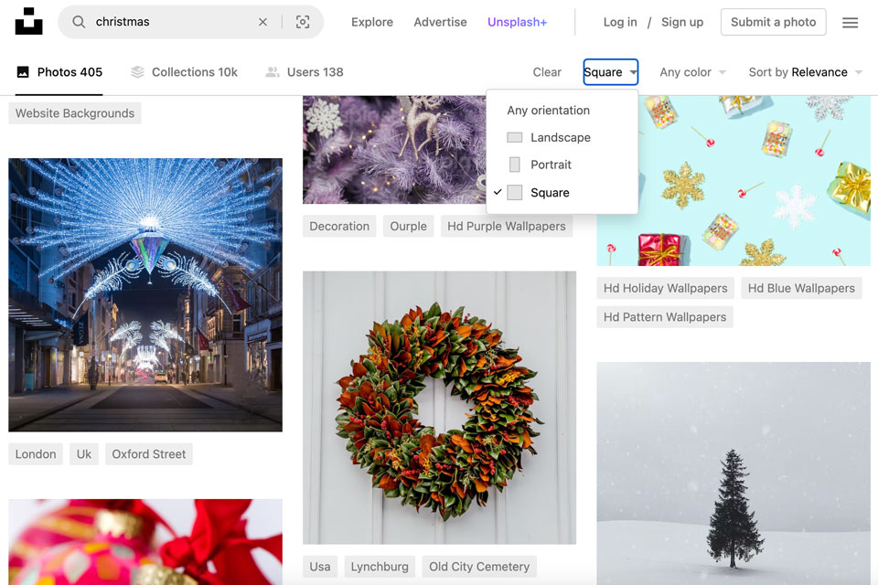878x585 pixels.
Task: Switch to Collections 10k tab
Action: coord(184,72)
